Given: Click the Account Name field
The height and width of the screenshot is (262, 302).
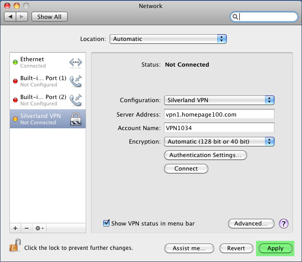Looking at the screenshot, I should click(219, 128).
